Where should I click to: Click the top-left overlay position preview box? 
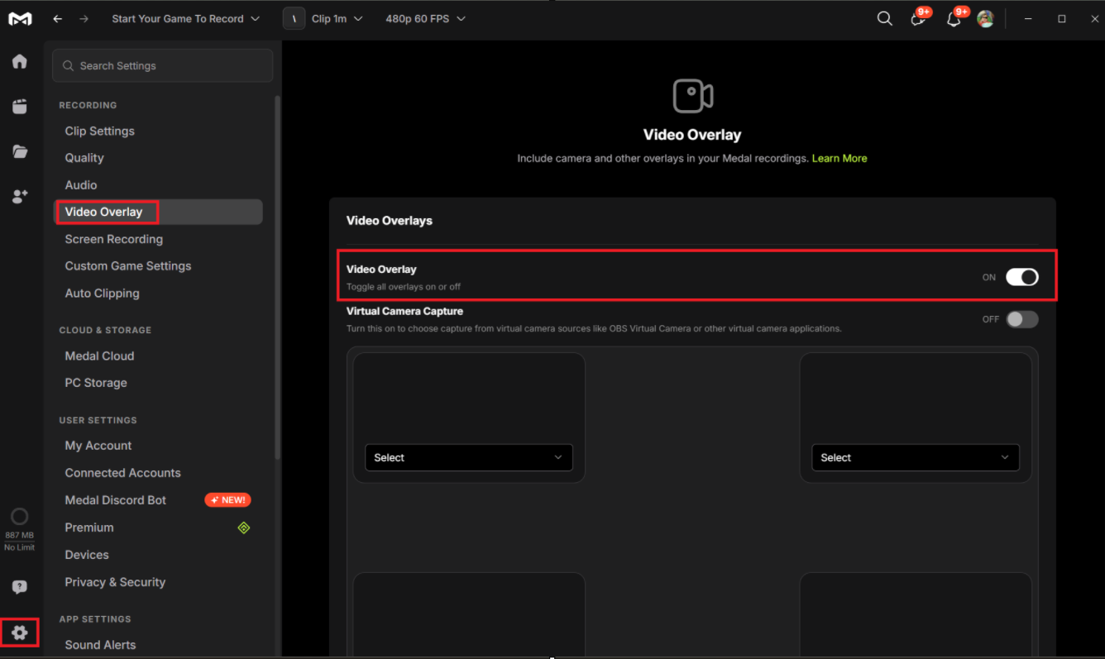point(469,418)
